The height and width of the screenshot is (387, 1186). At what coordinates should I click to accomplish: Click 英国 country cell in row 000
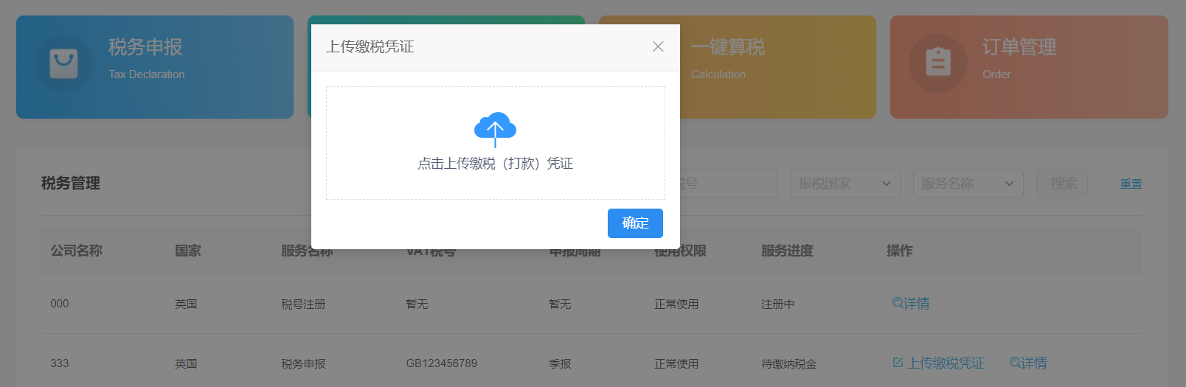coord(186,304)
